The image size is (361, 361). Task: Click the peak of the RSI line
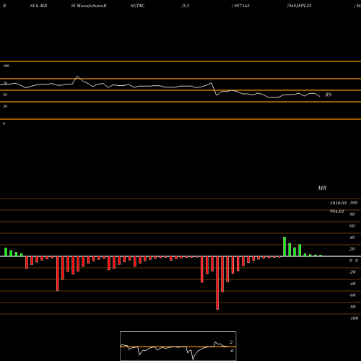77,77
